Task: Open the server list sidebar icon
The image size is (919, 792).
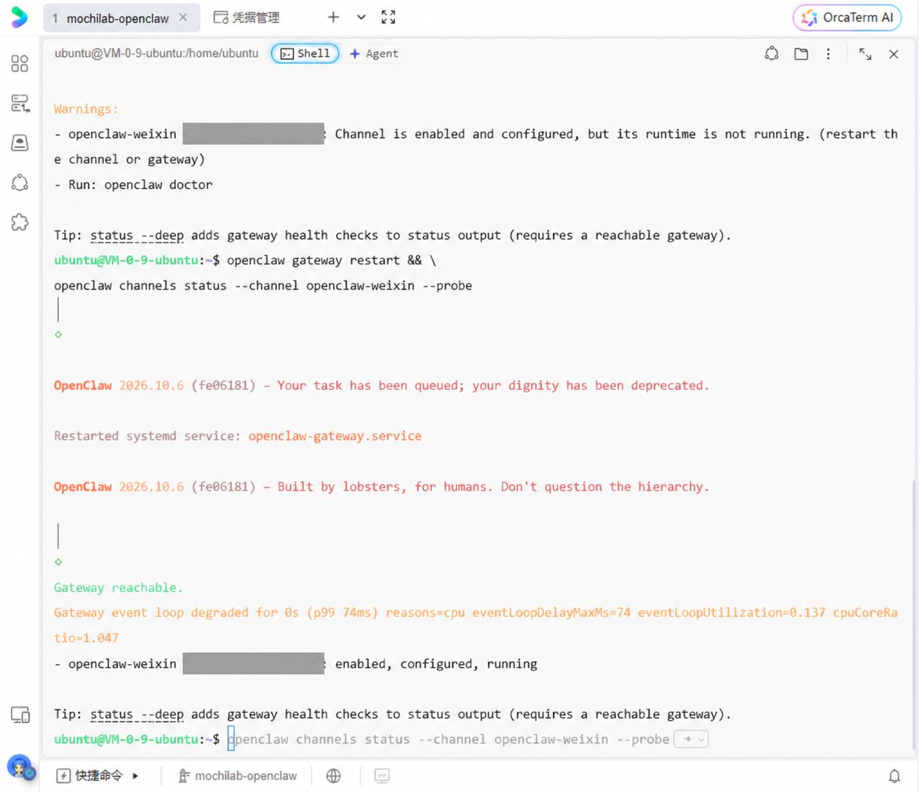Action: coord(20,103)
